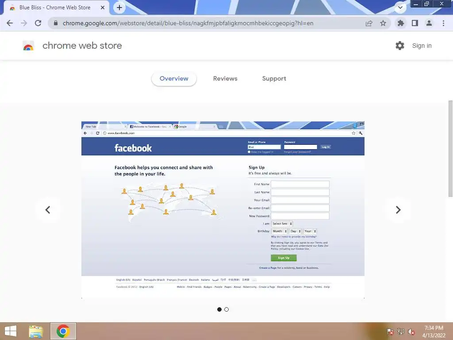Image resolution: width=453 pixels, height=340 pixels.
Task: Open the Chrome profile avatar
Action: coord(429,23)
